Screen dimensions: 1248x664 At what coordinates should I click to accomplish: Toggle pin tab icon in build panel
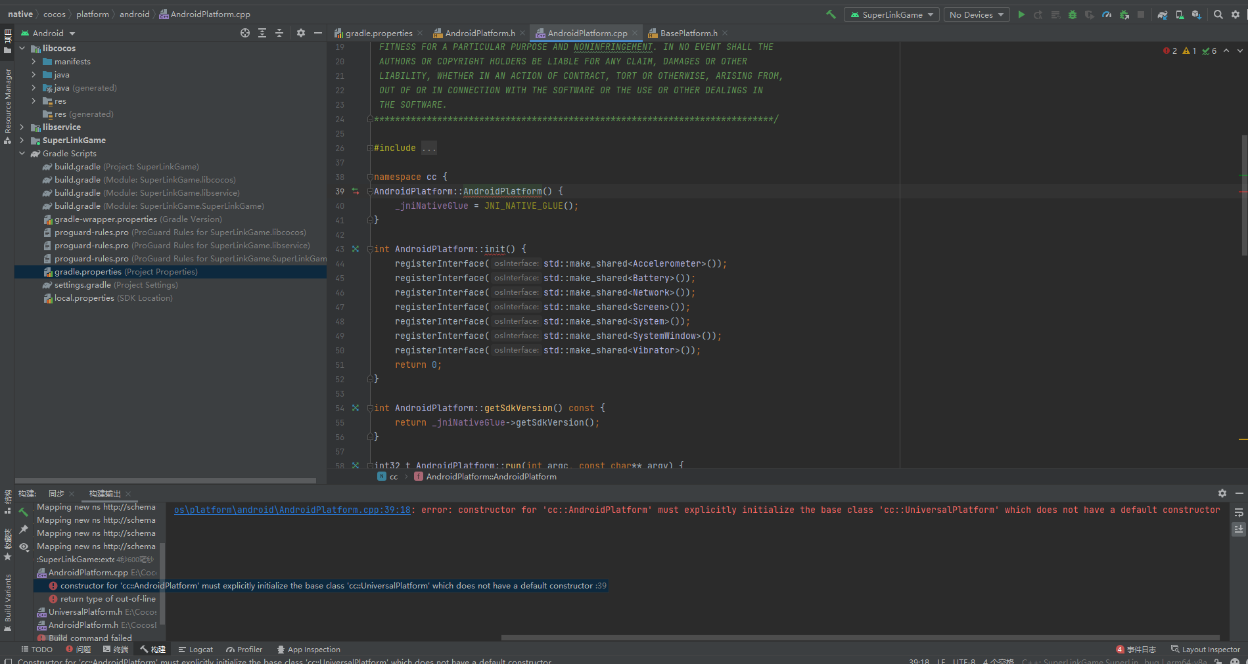pyautogui.click(x=24, y=529)
